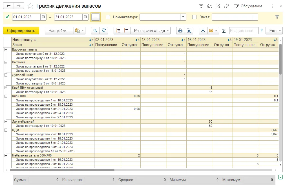Uncheck the period date range checkbox
Screen dimensions: 285x187
[x=7, y=17]
